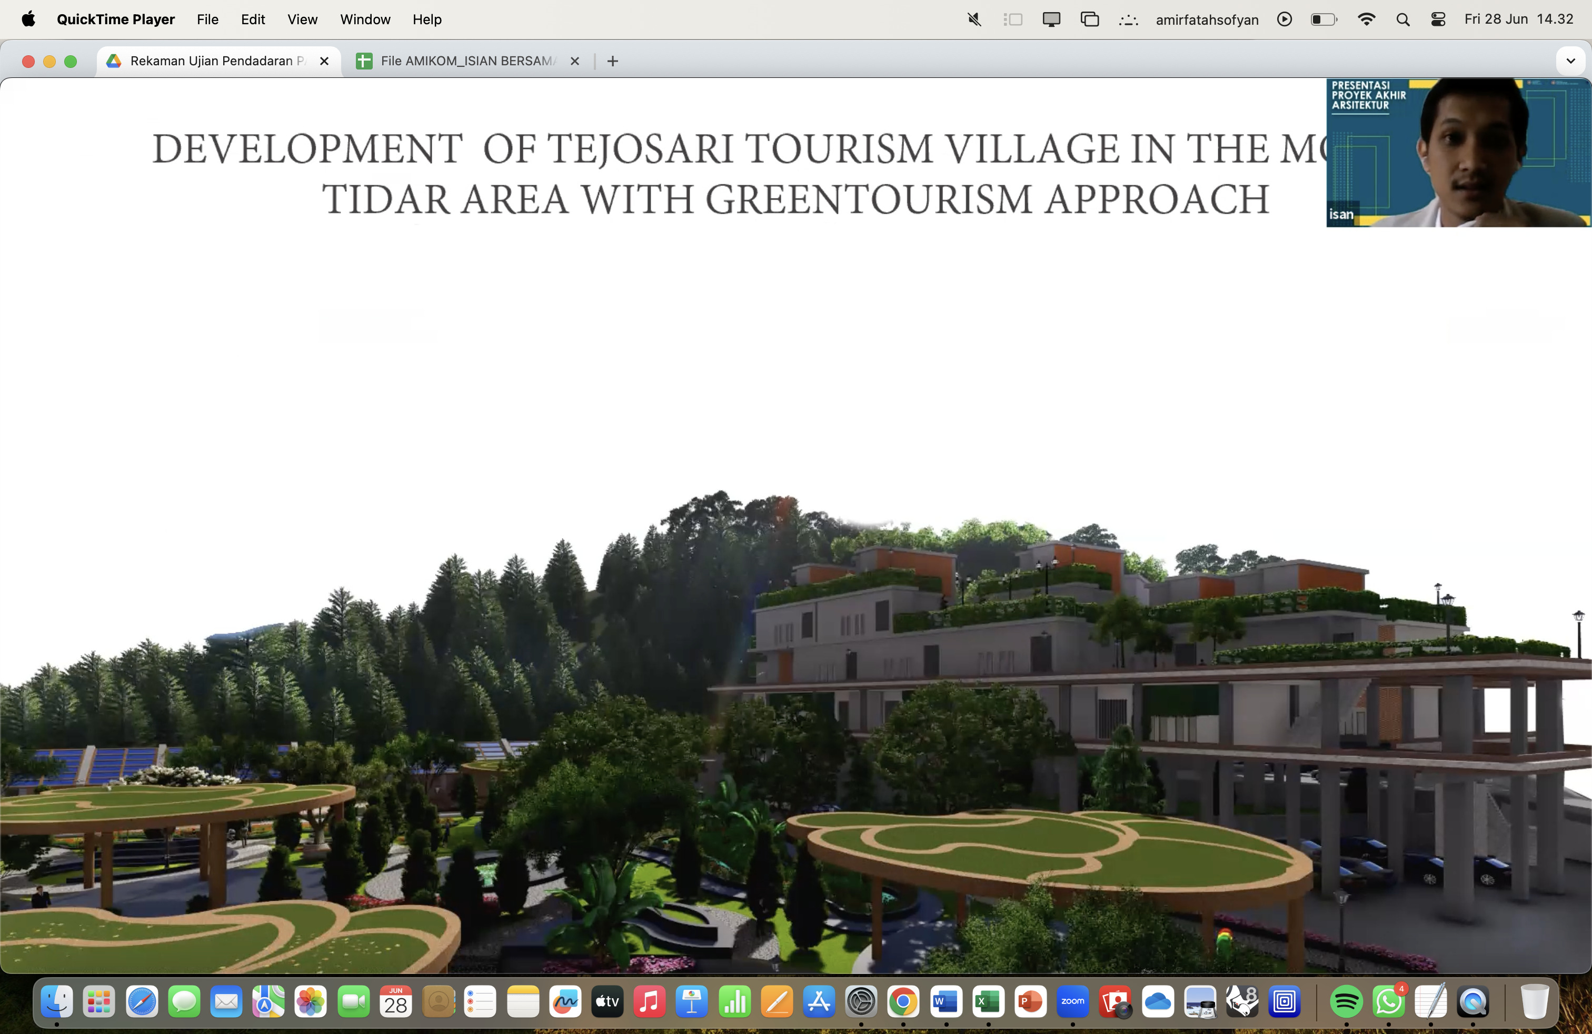Expand the tab list chevron at right
Screen dimensions: 1592x1034
(x=1570, y=61)
